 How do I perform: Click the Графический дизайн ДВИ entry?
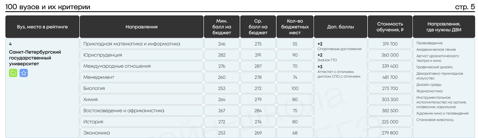434,67
